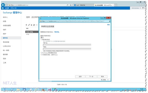Open 收件人 in the left navigation
Screen dimensions: 148x93
[5, 17]
